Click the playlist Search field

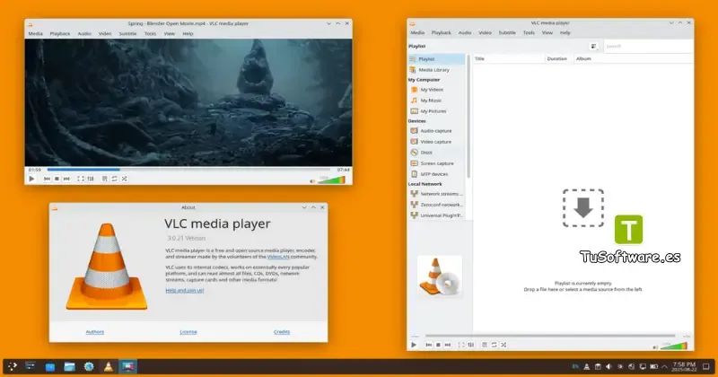(648, 47)
